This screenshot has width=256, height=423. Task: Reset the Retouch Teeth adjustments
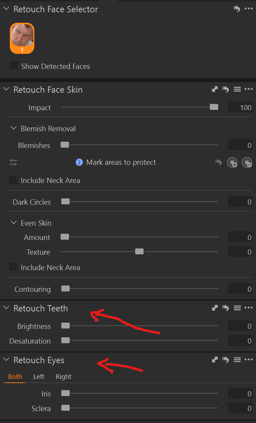(226, 308)
